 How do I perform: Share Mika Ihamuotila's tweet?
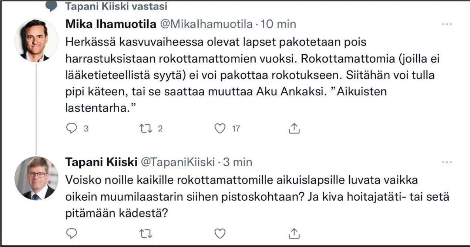point(293,128)
